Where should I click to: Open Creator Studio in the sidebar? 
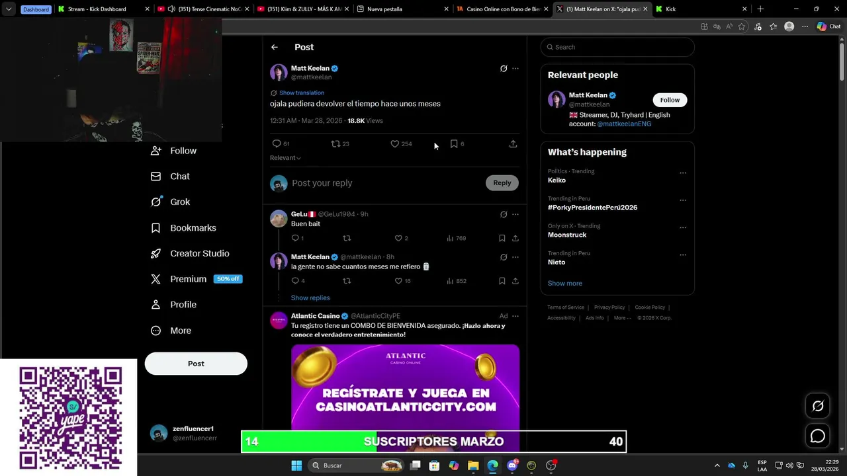(x=191, y=254)
